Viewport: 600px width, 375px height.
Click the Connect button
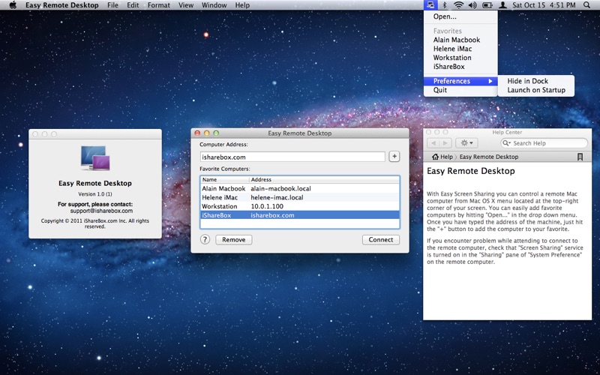(x=381, y=239)
